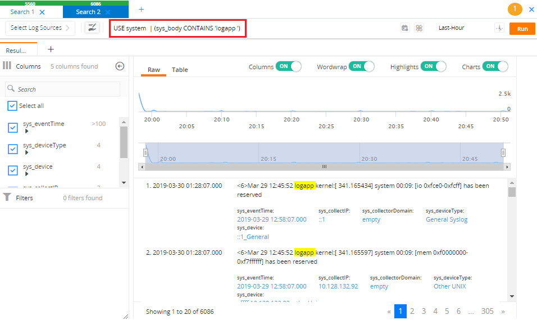This screenshot has height=320, width=537.
Task: Click the right handle of timeline range
Action: (503, 152)
